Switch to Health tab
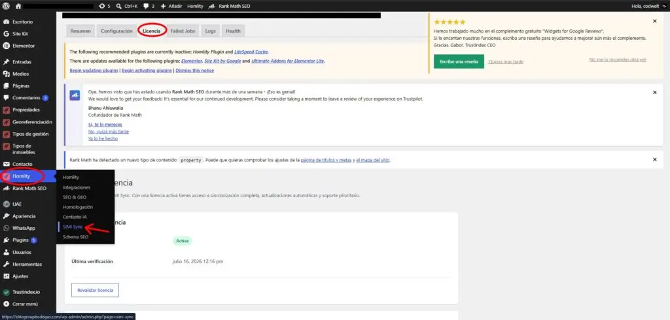This screenshot has width=670, height=320. [x=234, y=31]
